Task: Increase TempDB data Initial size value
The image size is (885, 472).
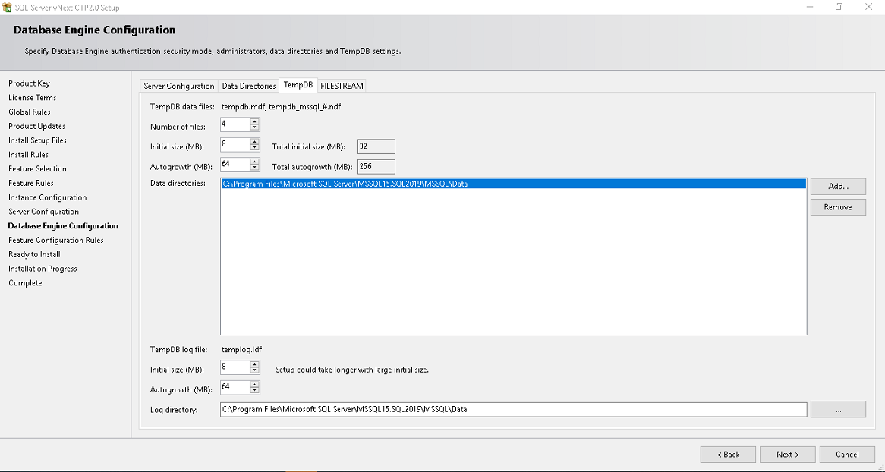Action: [254, 141]
